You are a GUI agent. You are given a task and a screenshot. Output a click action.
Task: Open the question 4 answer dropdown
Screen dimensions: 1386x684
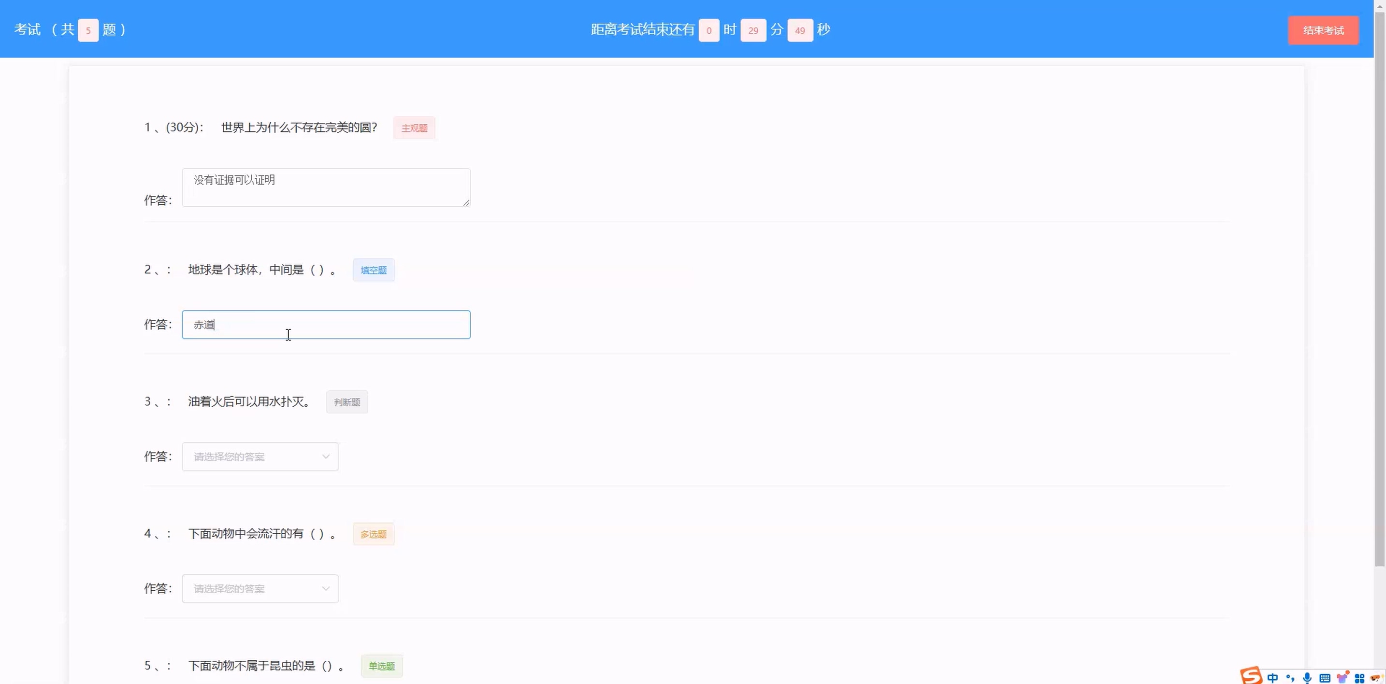pos(260,588)
